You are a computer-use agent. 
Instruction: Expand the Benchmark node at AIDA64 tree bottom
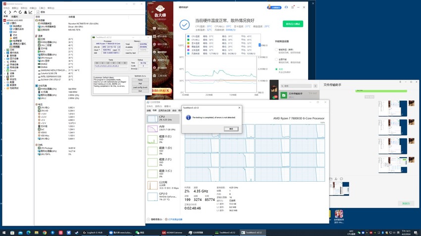pyautogui.click(x=4, y=88)
